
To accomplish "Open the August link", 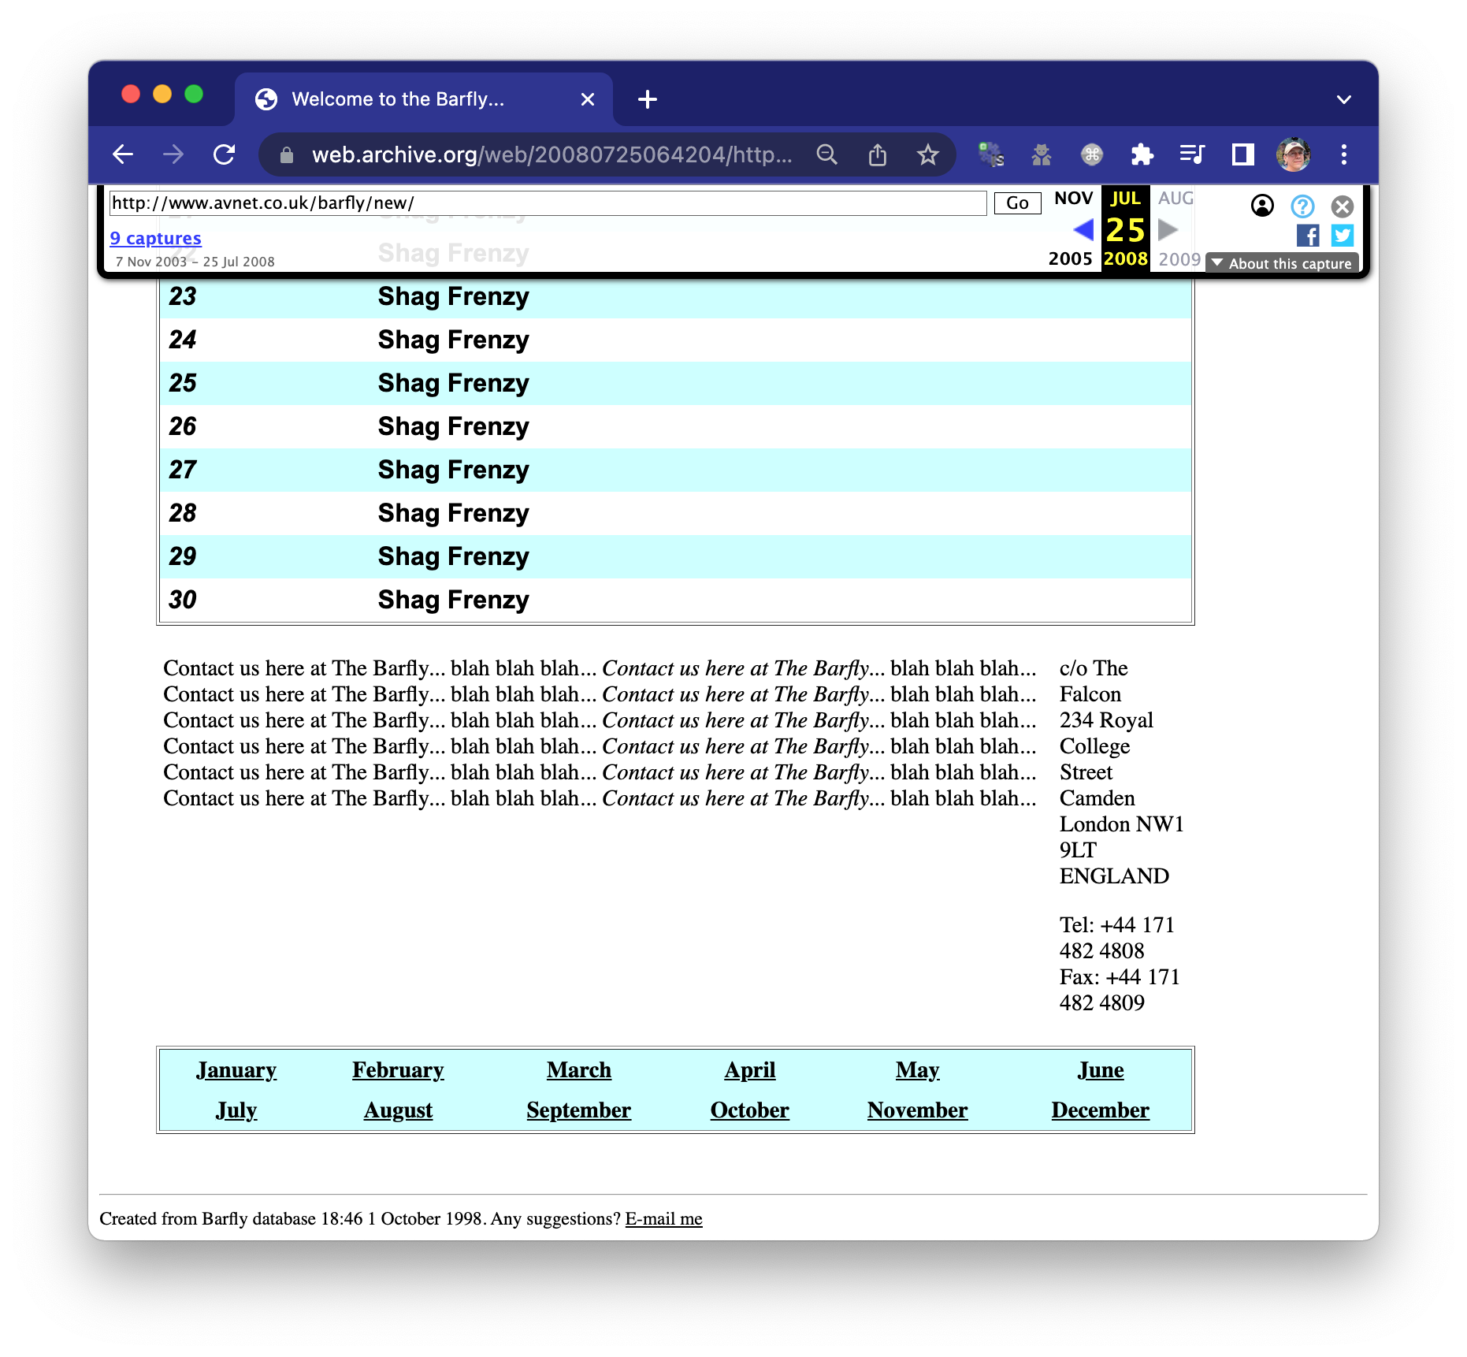I will tap(398, 1110).
